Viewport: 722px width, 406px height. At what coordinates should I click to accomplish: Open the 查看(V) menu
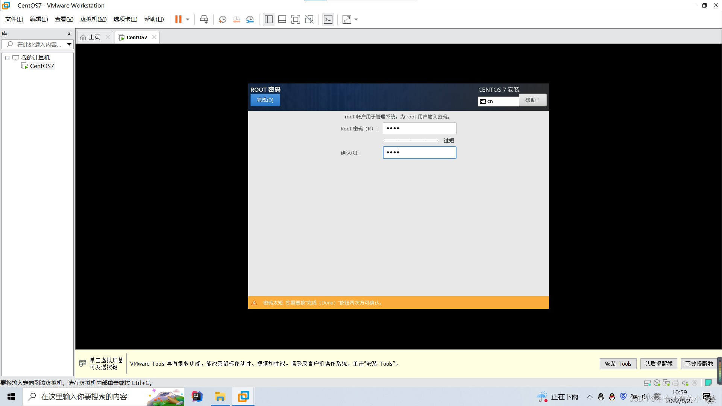(x=64, y=19)
